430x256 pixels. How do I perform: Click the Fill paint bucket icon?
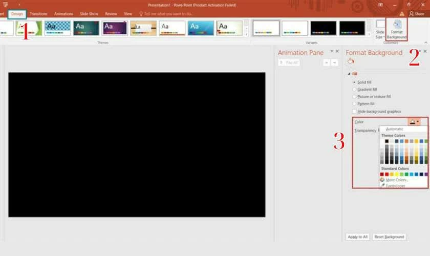pyautogui.click(x=351, y=61)
